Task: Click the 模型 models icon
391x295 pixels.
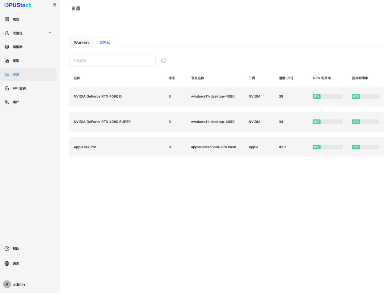Action: 7,61
